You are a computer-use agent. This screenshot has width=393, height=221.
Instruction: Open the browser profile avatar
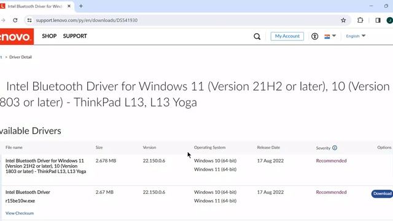[x=390, y=20]
